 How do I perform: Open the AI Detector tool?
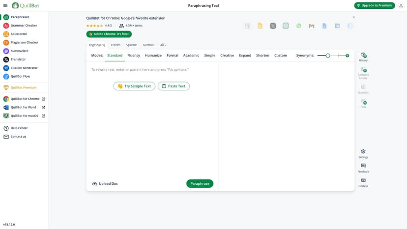19,34
